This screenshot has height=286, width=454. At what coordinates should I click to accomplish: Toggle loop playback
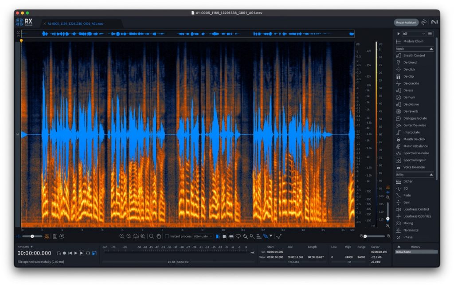click(88, 253)
